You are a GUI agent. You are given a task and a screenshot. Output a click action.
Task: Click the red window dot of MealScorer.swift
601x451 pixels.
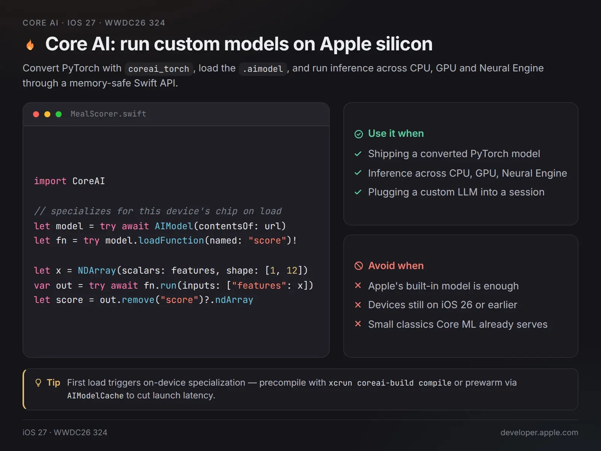(x=36, y=114)
